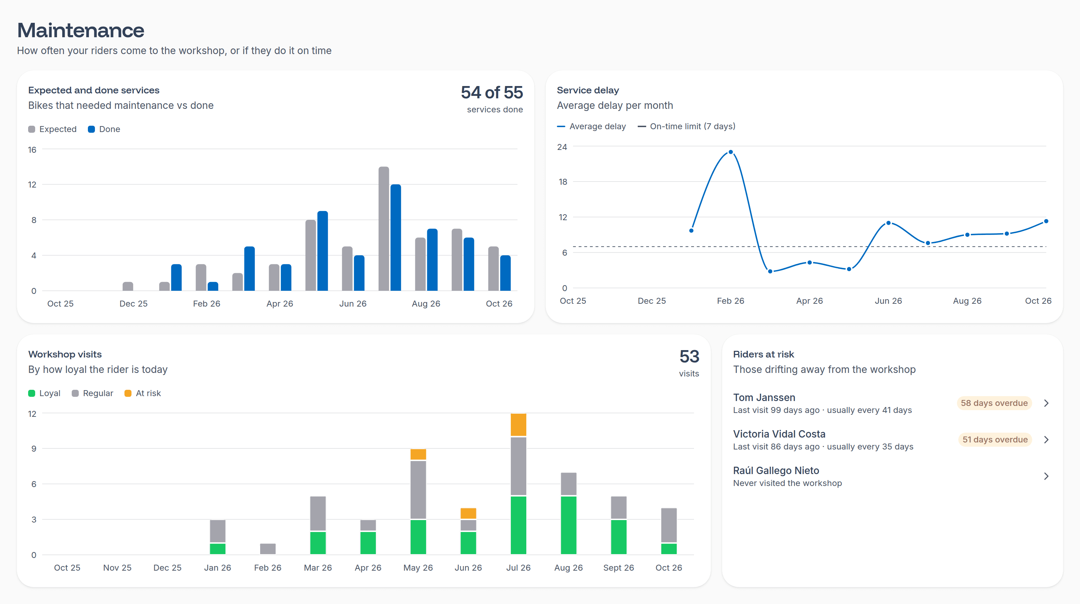Toggle On-time limit (7 days) legend
Image resolution: width=1080 pixels, height=604 pixels.
pos(686,126)
